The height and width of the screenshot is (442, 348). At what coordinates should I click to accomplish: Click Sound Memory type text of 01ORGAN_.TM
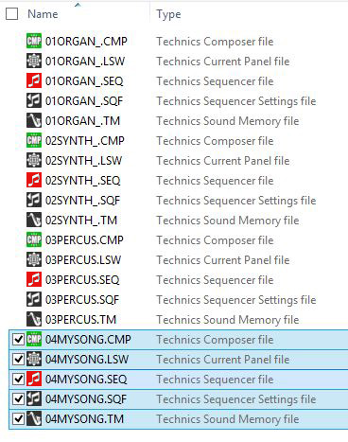(x=228, y=121)
